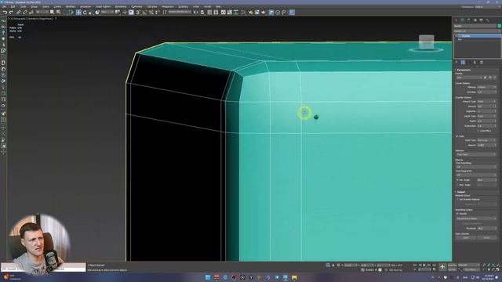Activate the Select and Move tool

point(78,13)
